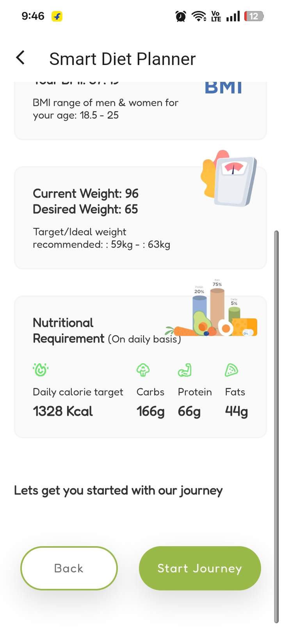281x628 pixels.
Task: Tap the alarm clock status icon
Action: coord(181,16)
